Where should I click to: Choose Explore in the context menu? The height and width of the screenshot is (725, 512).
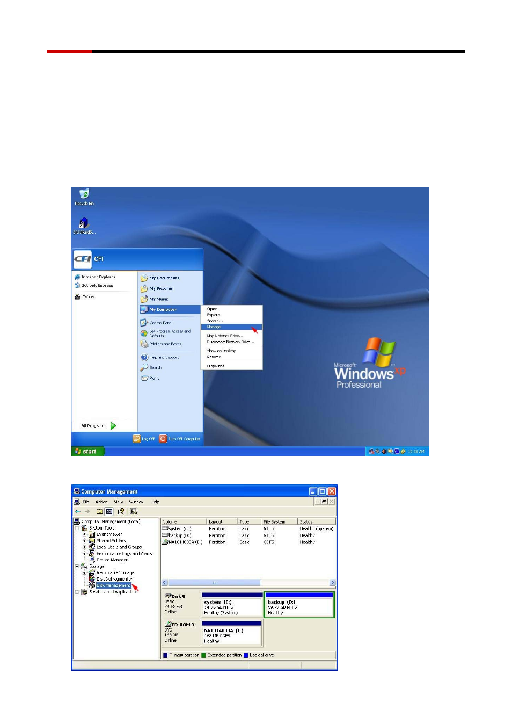pyautogui.click(x=213, y=315)
